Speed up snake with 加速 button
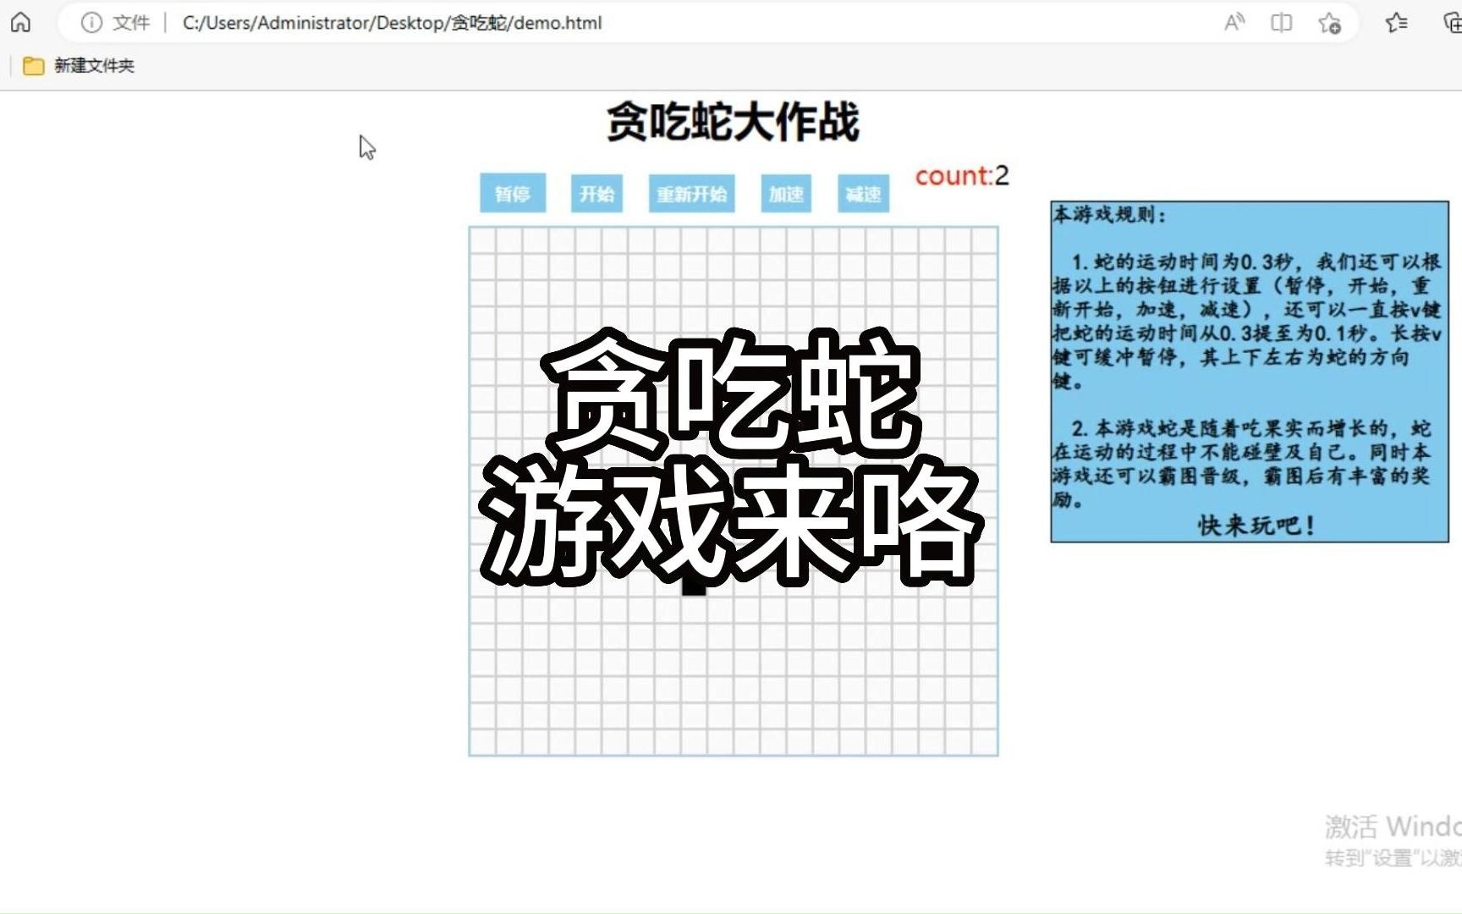The height and width of the screenshot is (914, 1462). pos(786,194)
